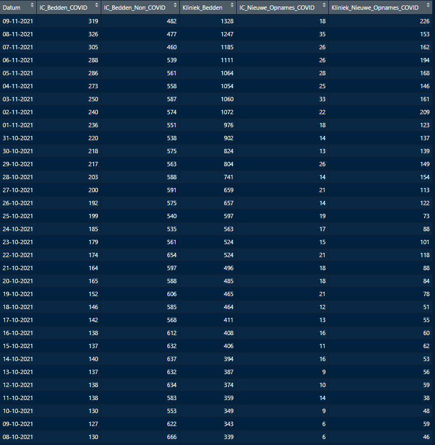The image size is (435, 445).
Task: Click IC_Bedden_Non_COVID value 654
Action: pyautogui.click(x=172, y=255)
